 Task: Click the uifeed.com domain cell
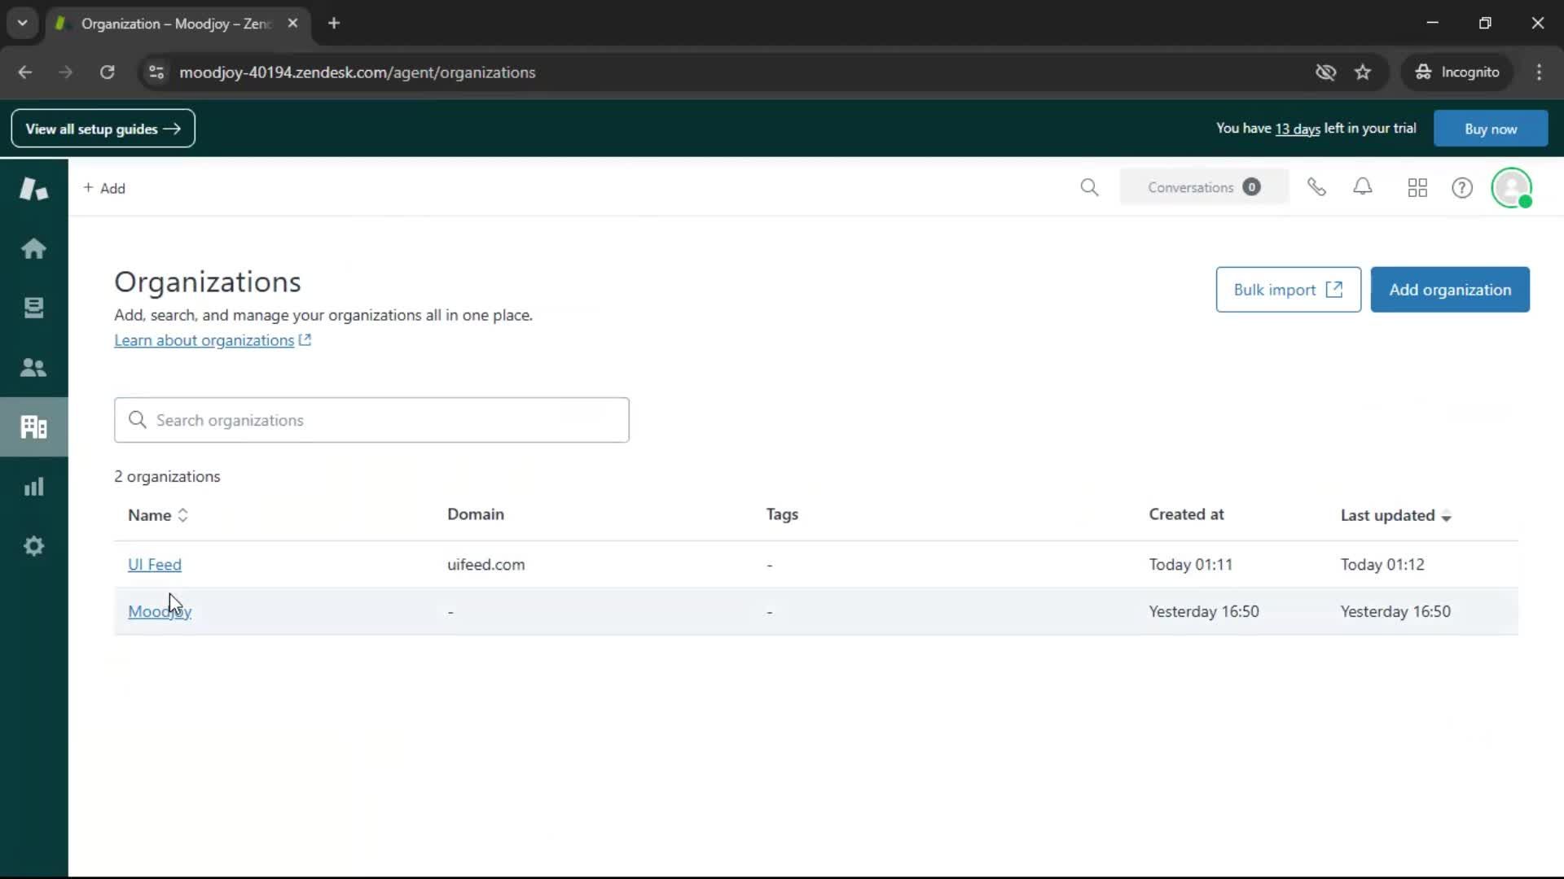[x=486, y=564]
